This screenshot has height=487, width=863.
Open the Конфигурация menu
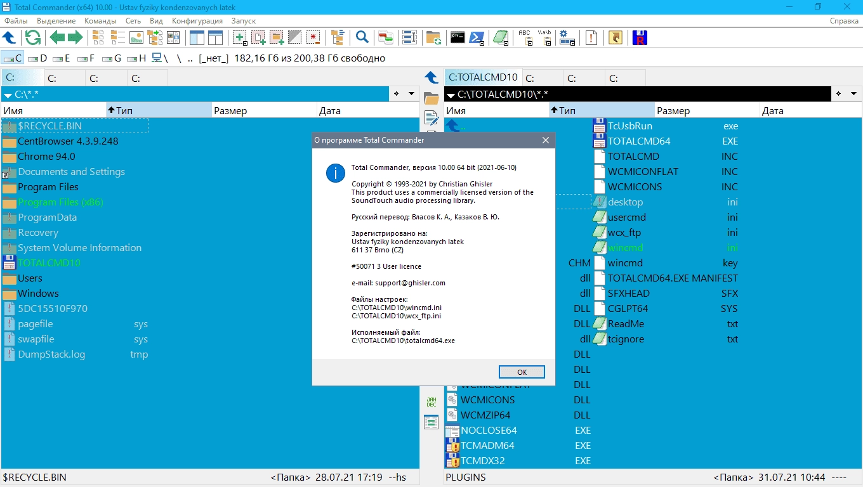(x=197, y=21)
